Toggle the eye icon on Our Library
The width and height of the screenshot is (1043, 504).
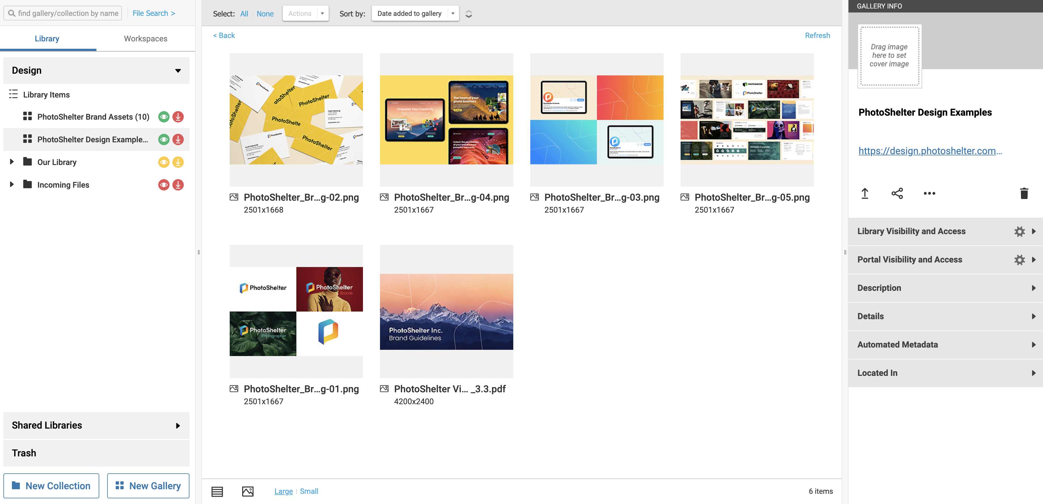[x=164, y=162]
